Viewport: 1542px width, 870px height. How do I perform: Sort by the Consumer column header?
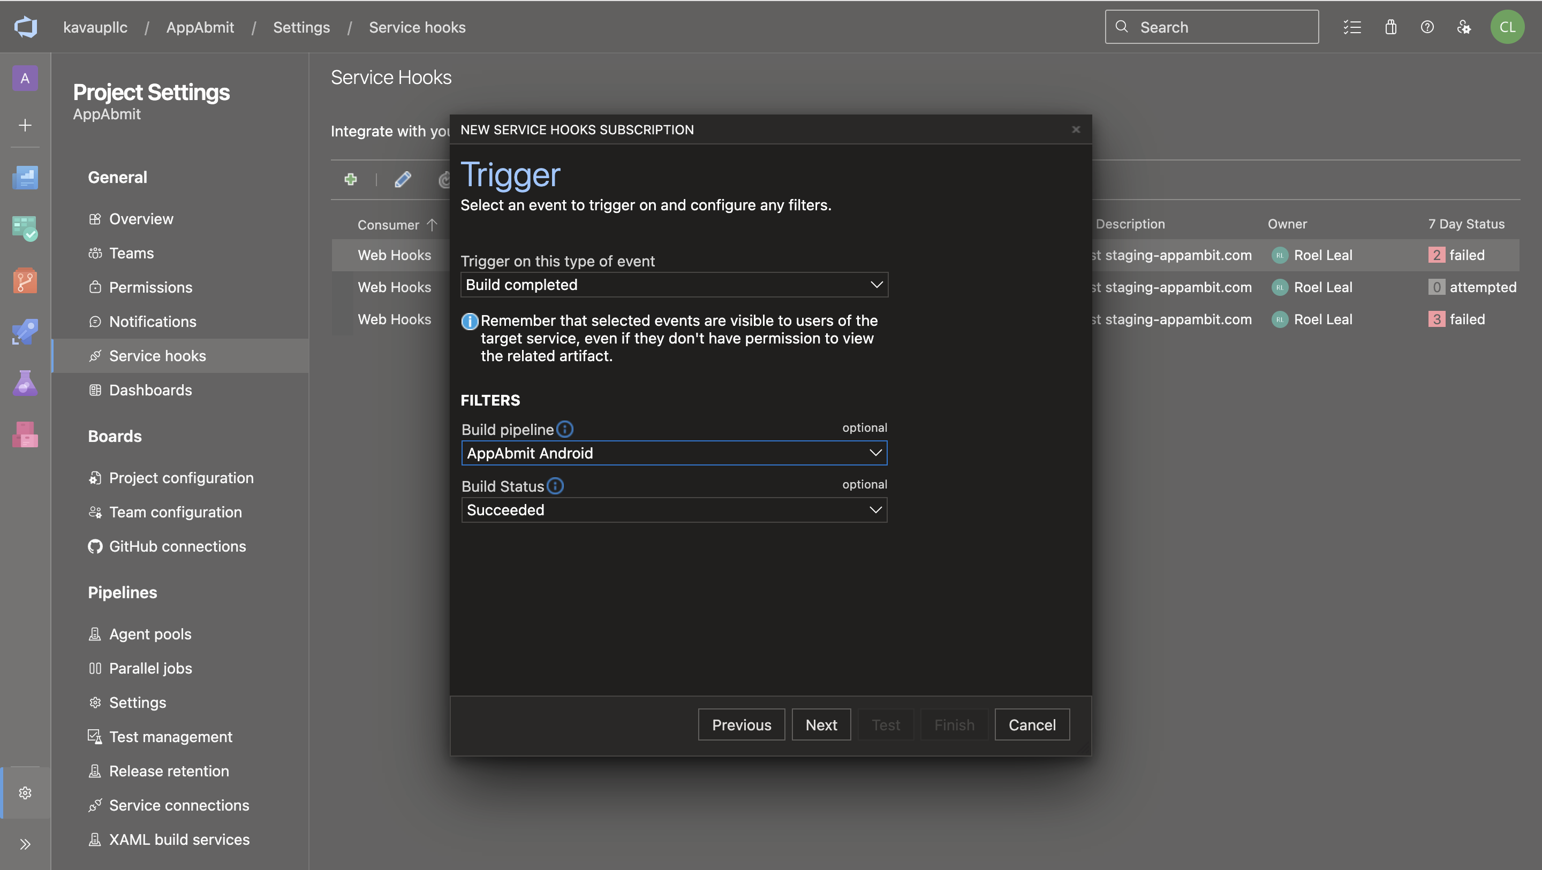(x=388, y=224)
